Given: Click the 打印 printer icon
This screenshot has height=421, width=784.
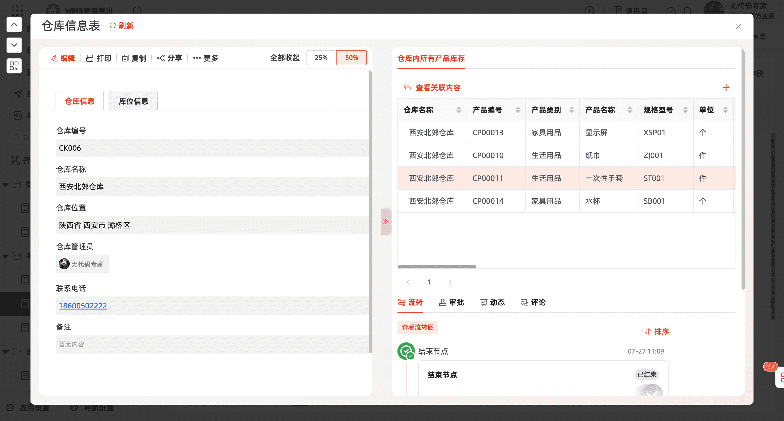Looking at the screenshot, I should (90, 58).
